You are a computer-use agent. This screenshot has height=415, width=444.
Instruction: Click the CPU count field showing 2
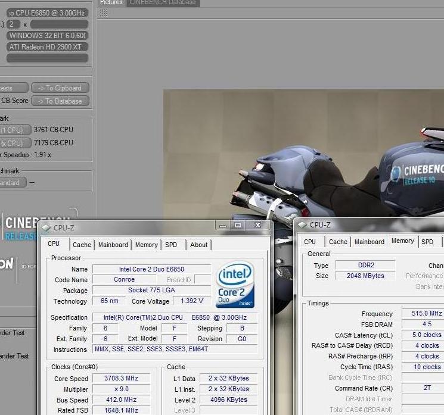click(13, 24)
